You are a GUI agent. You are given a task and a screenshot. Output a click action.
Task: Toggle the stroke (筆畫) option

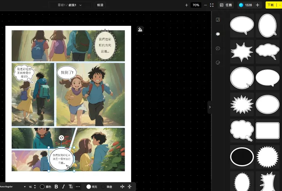[106, 186]
